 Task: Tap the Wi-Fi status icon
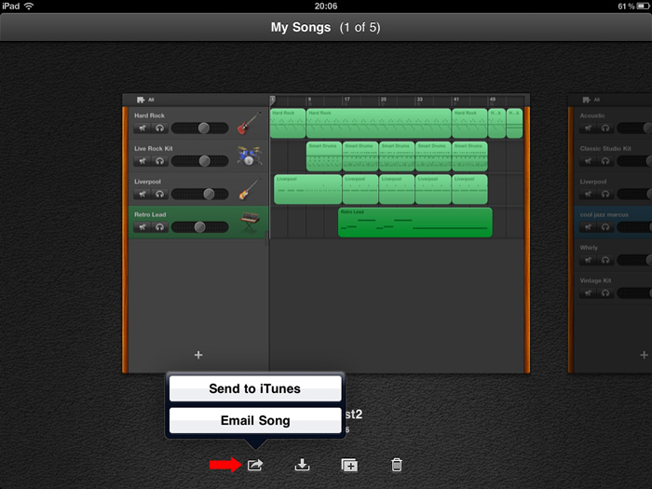tap(29, 6)
